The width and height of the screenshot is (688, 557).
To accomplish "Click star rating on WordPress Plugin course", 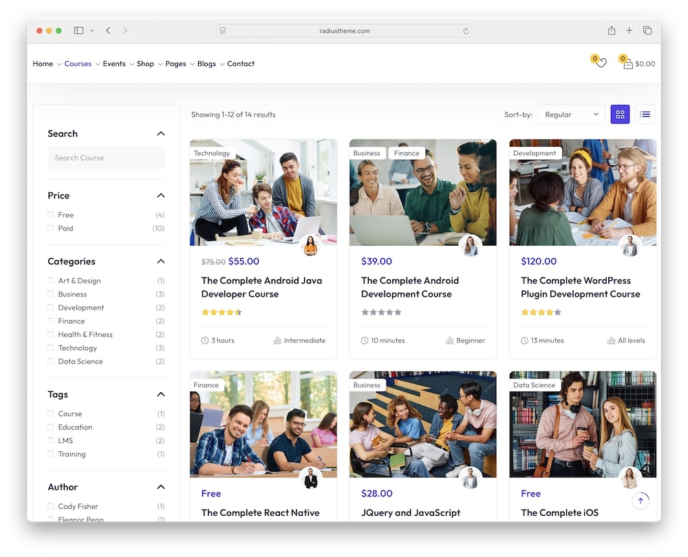I will [541, 312].
